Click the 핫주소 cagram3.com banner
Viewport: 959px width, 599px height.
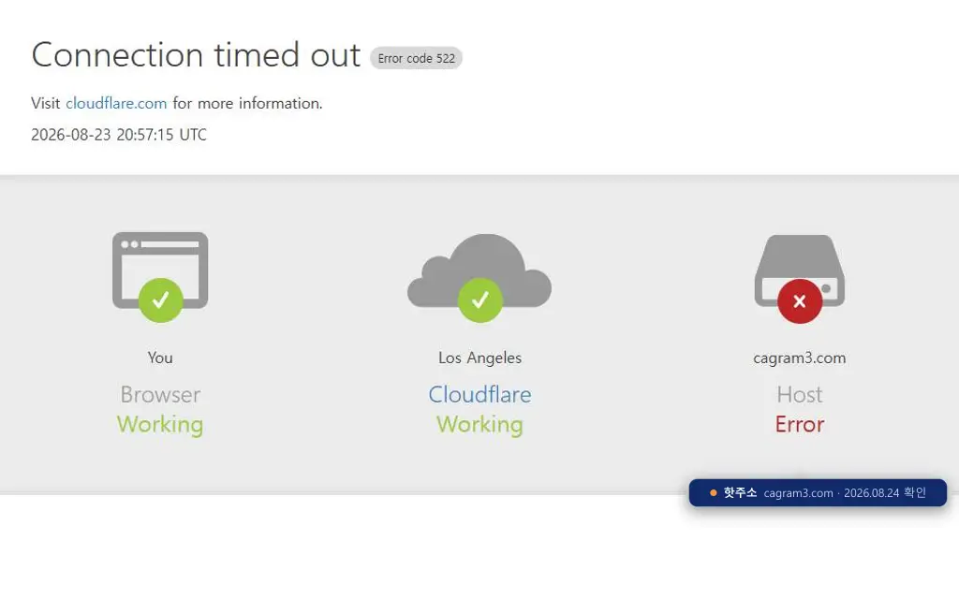[x=818, y=492]
